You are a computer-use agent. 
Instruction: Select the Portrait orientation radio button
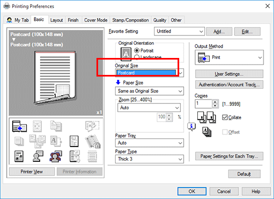tap(136, 50)
